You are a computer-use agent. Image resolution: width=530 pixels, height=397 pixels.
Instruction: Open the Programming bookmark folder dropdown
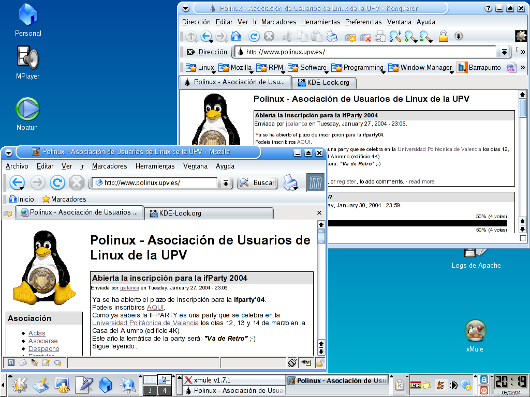click(358, 68)
